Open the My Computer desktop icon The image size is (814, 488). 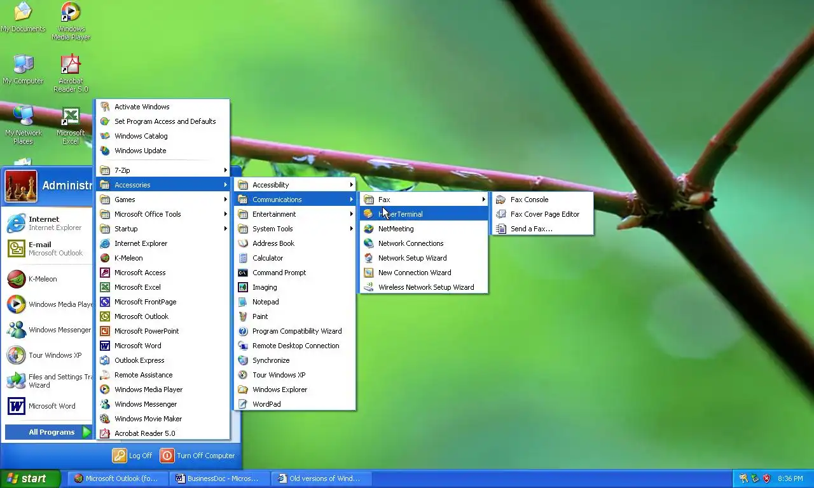(x=24, y=69)
